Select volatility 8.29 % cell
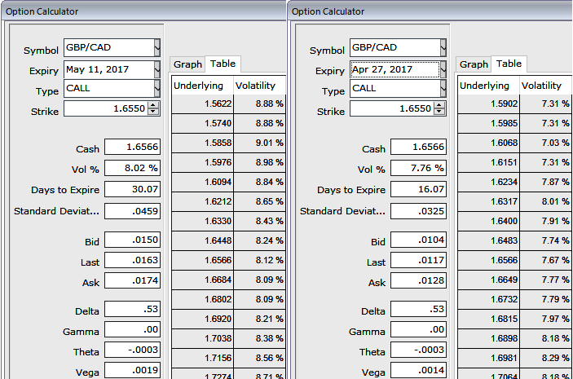Screen dimensions: 573x379 click(545, 358)
